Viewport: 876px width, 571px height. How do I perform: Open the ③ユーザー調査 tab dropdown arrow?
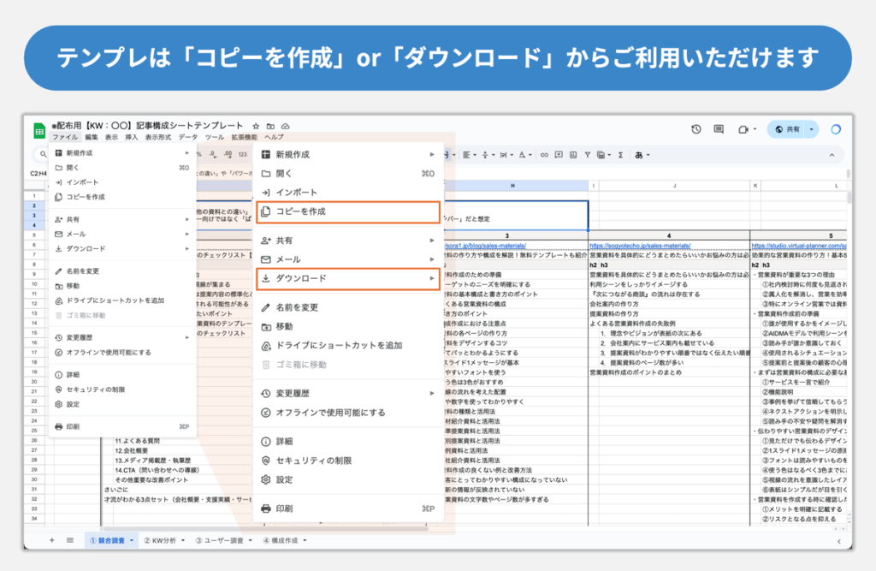(x=251, y=540)
